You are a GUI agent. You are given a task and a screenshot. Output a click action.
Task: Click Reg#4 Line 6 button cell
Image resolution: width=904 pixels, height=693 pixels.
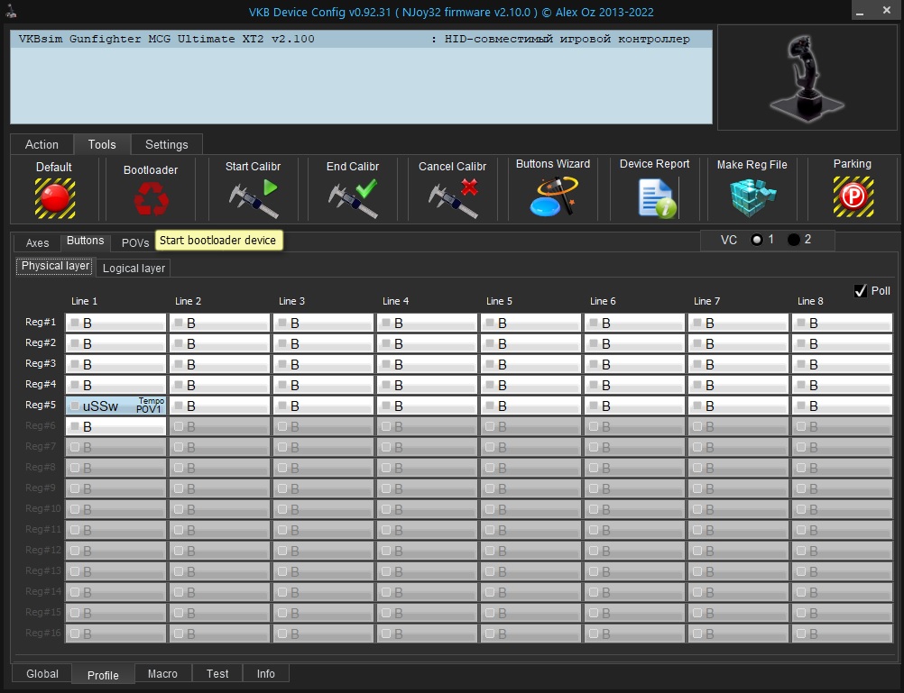[x=635, y=385]
